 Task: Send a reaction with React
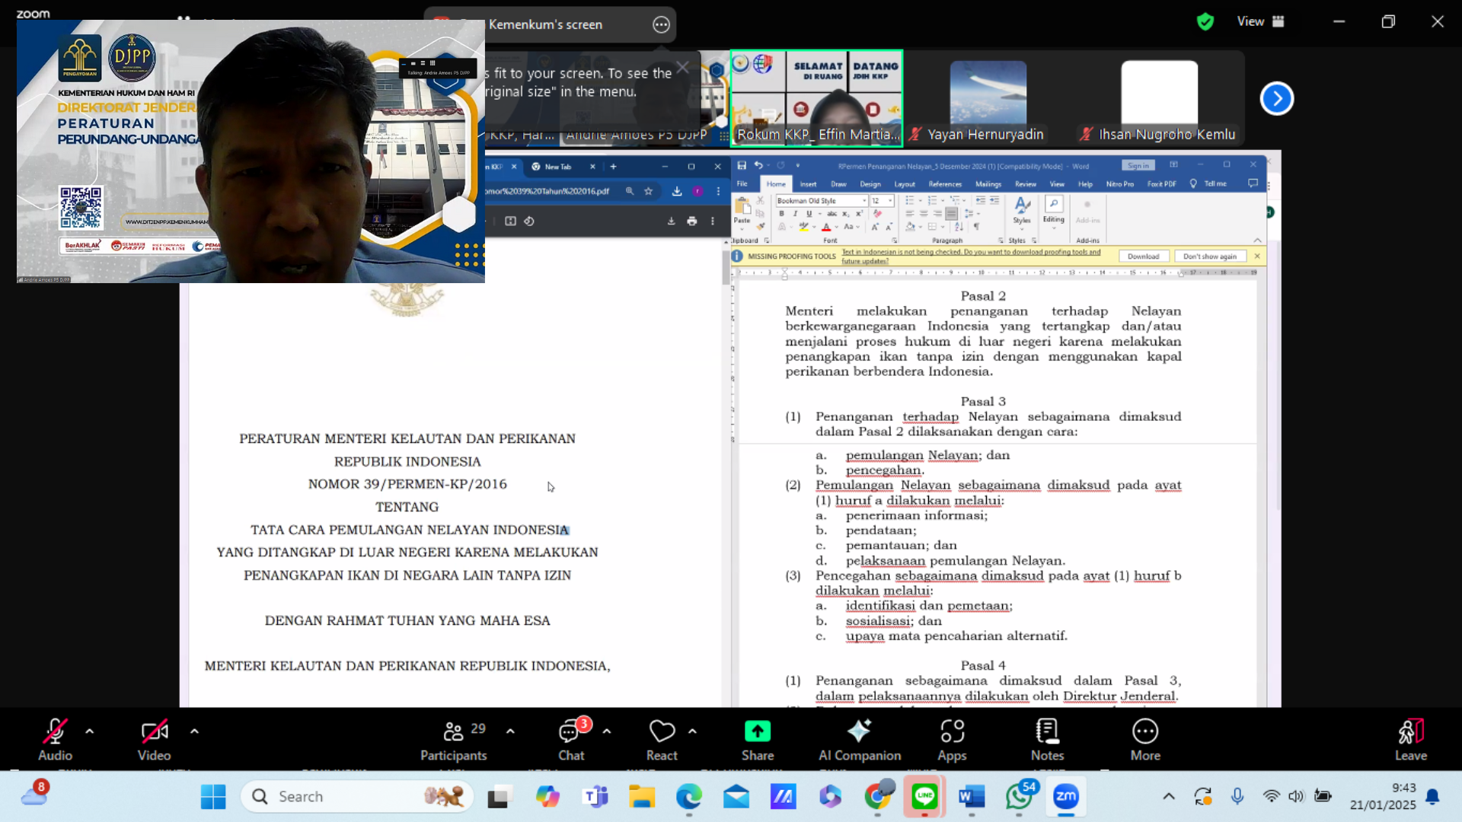(662, 739)
